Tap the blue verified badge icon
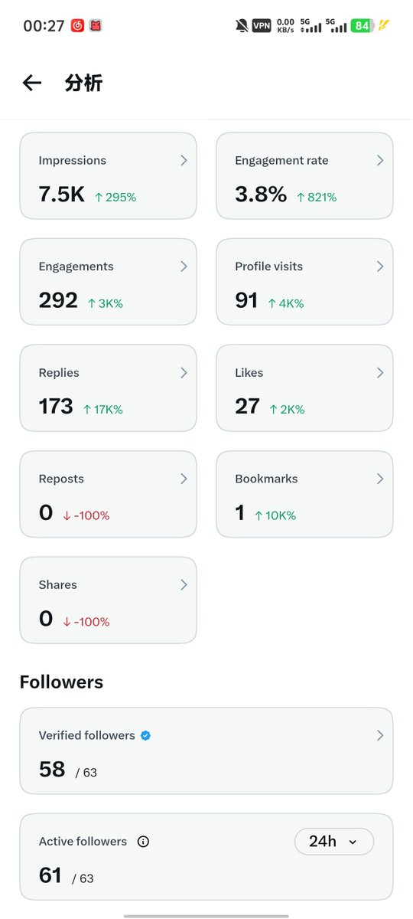 145,735
